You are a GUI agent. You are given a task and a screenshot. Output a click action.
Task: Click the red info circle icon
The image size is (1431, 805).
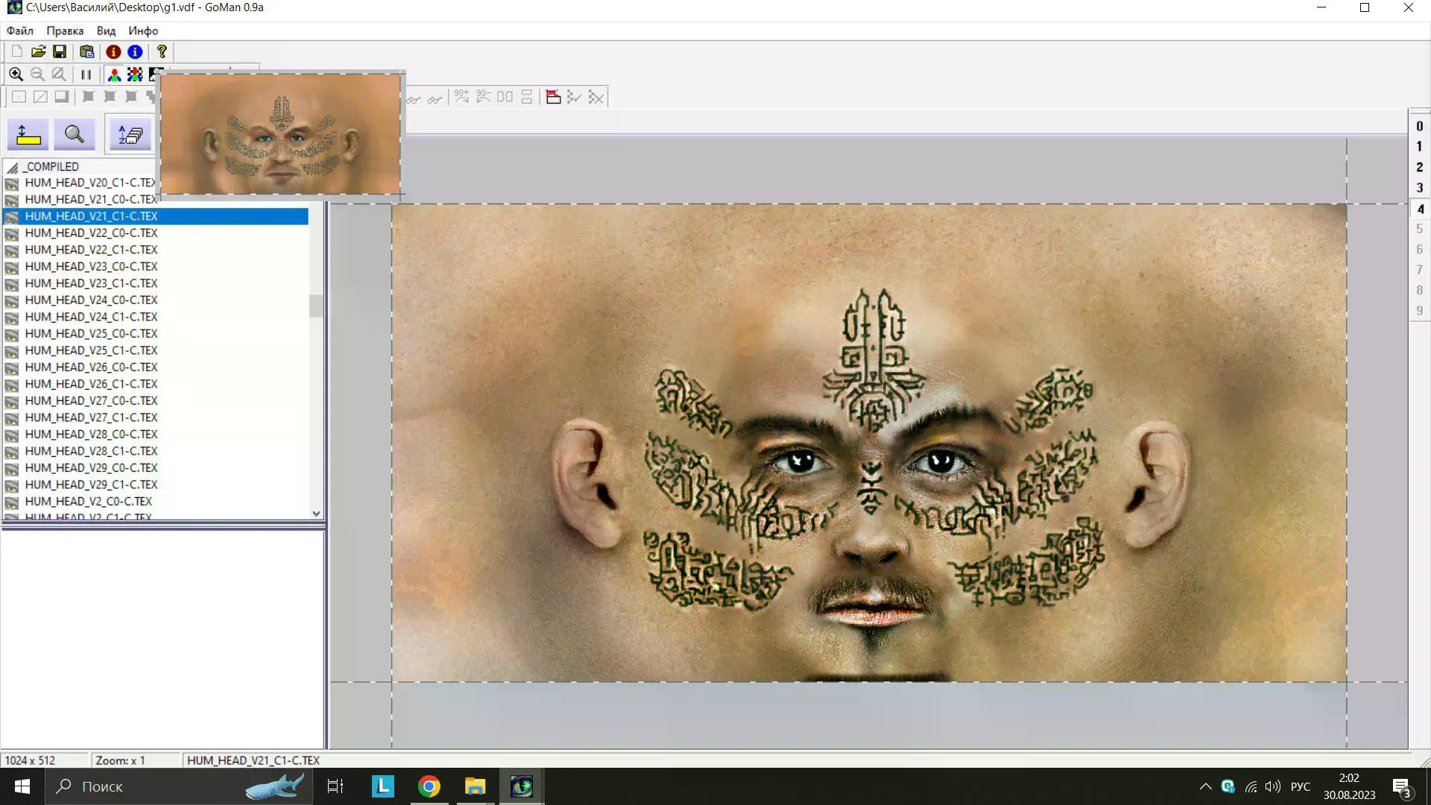pos(113,51)
